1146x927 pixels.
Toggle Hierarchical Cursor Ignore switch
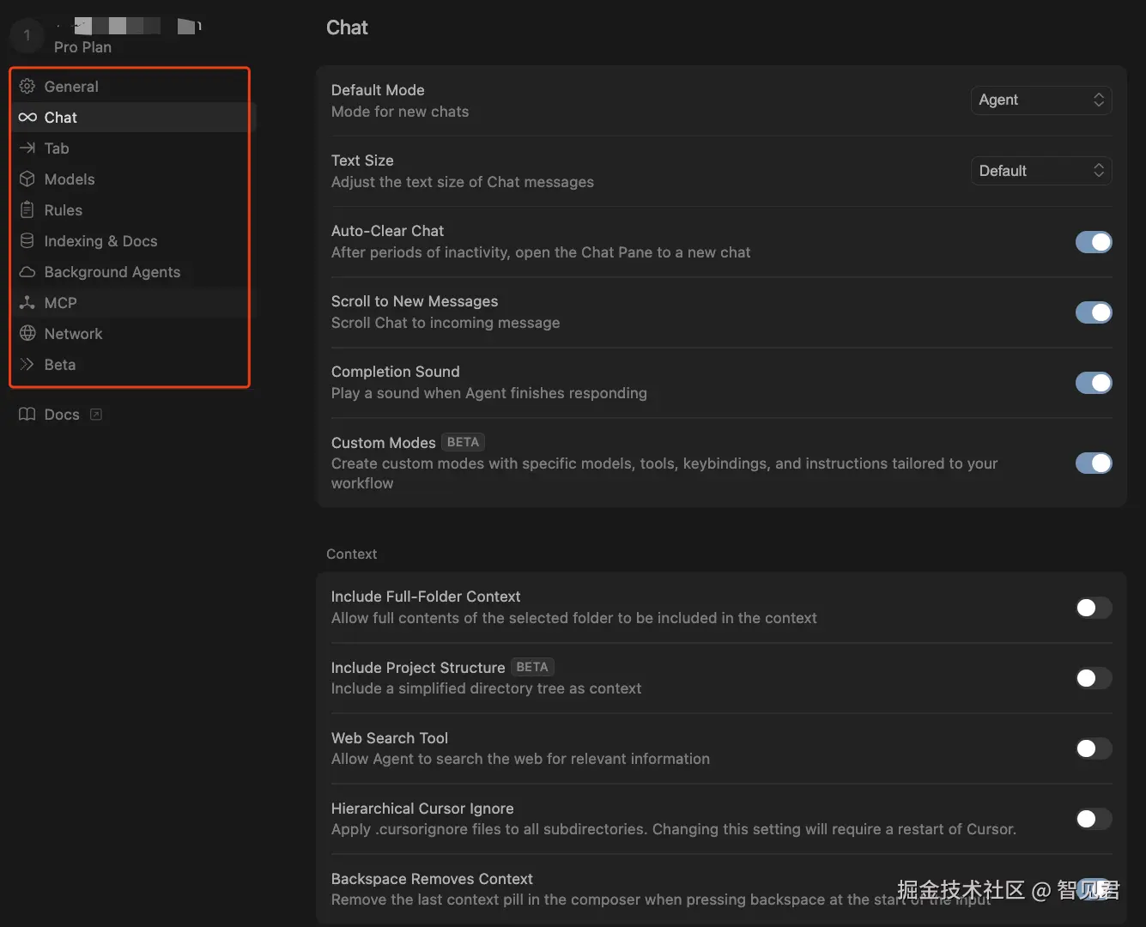[x=1093, y=819]
